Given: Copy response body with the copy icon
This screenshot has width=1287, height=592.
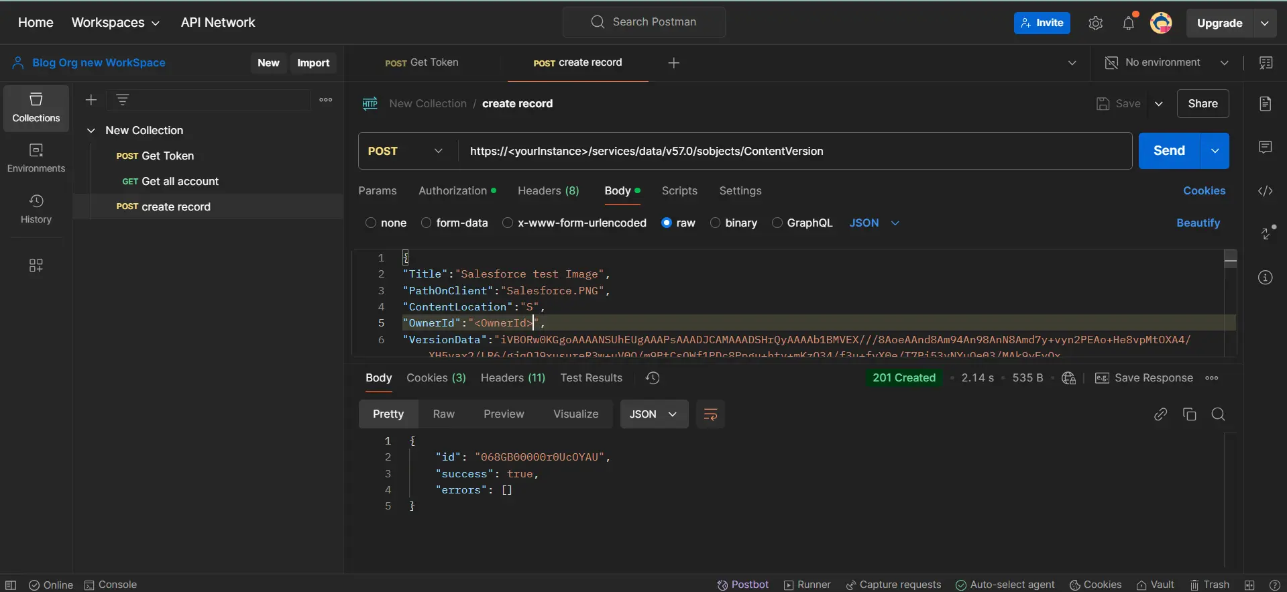Looking at the screenshot, I should (x=1190, y=414).
